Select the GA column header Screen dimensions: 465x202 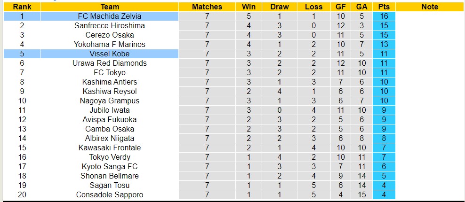(x=361, y=7)
